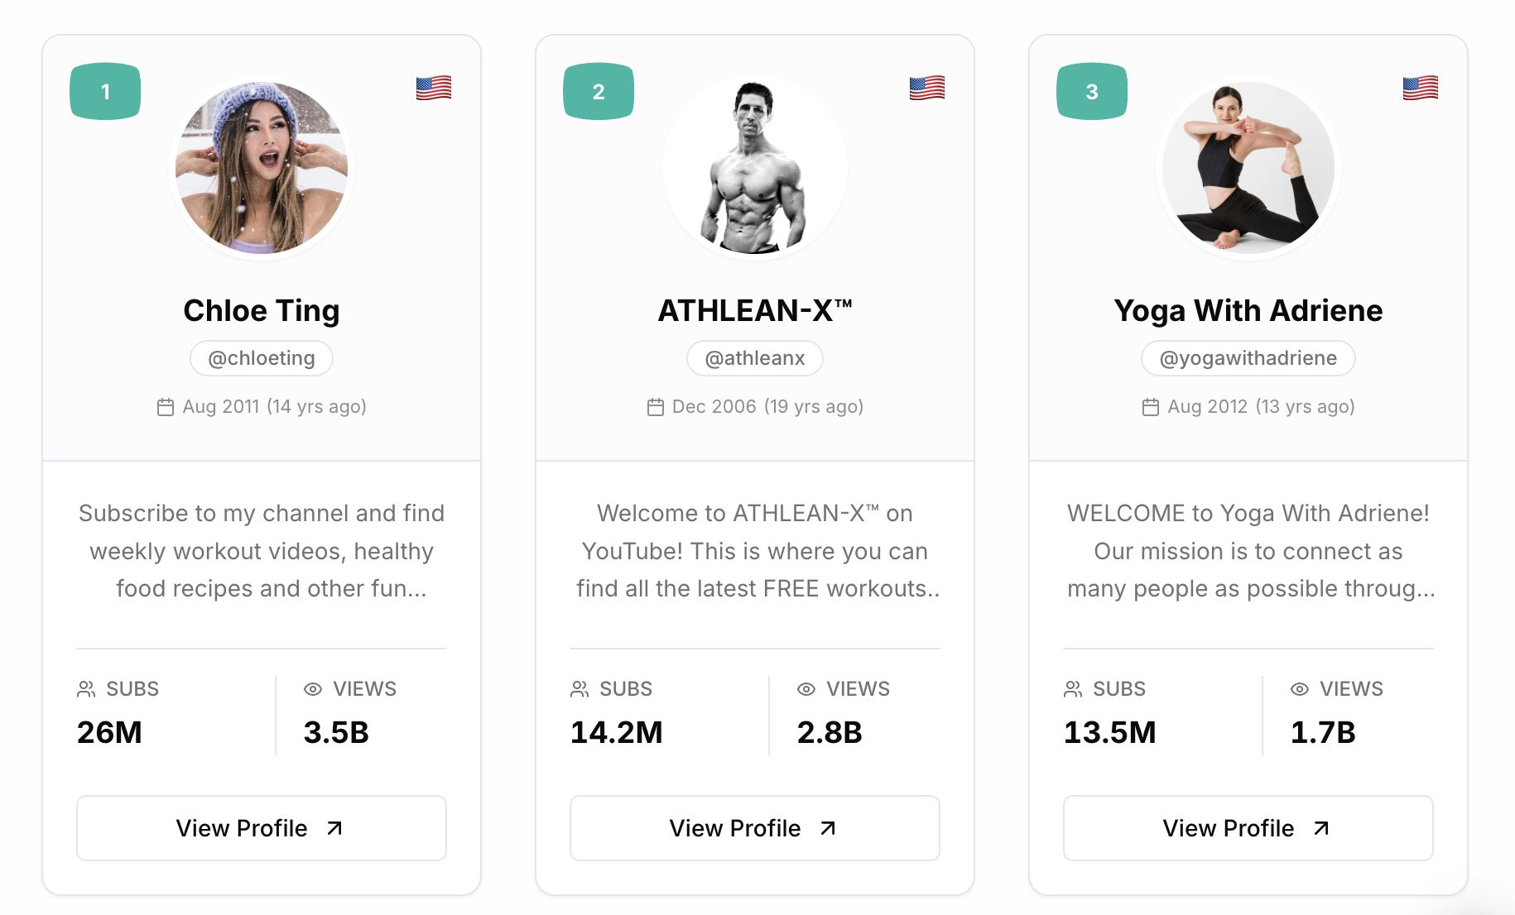Click the Yoga With Adriene channel name
The width and height of the screenshot is (1515, 915).
click(x=1248, y=310)
